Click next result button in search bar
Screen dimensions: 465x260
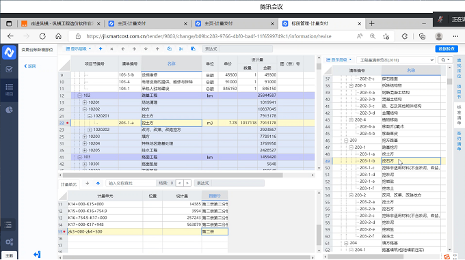click(x=187, y=184)
